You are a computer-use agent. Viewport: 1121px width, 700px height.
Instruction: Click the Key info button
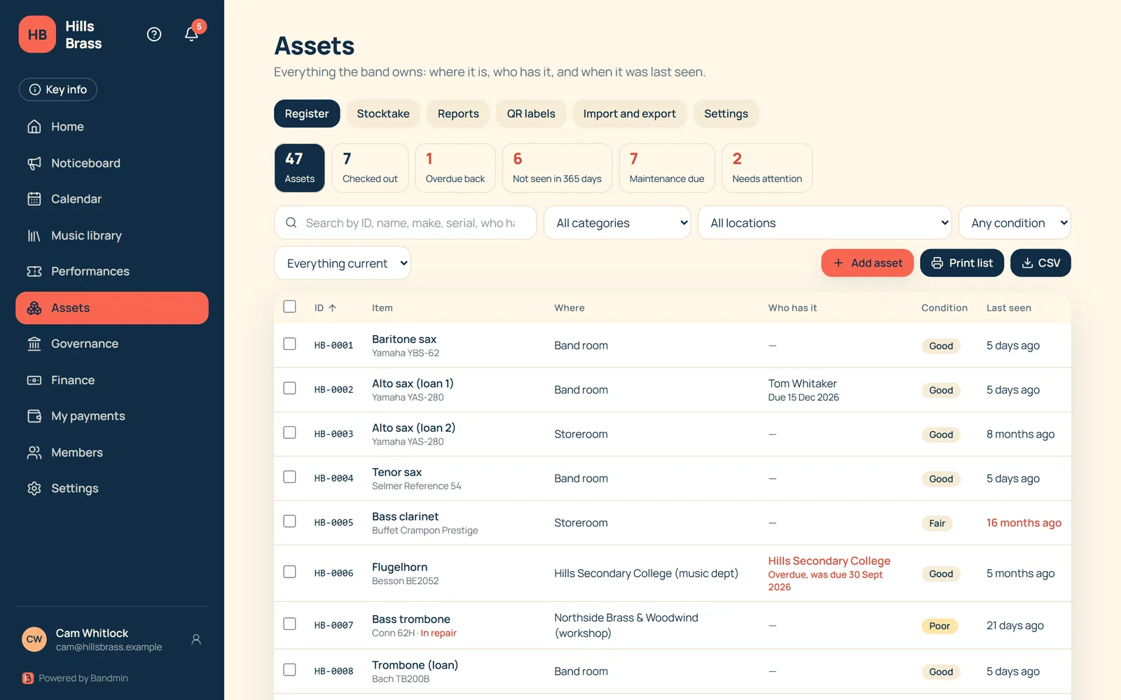(x=58, y=90)
